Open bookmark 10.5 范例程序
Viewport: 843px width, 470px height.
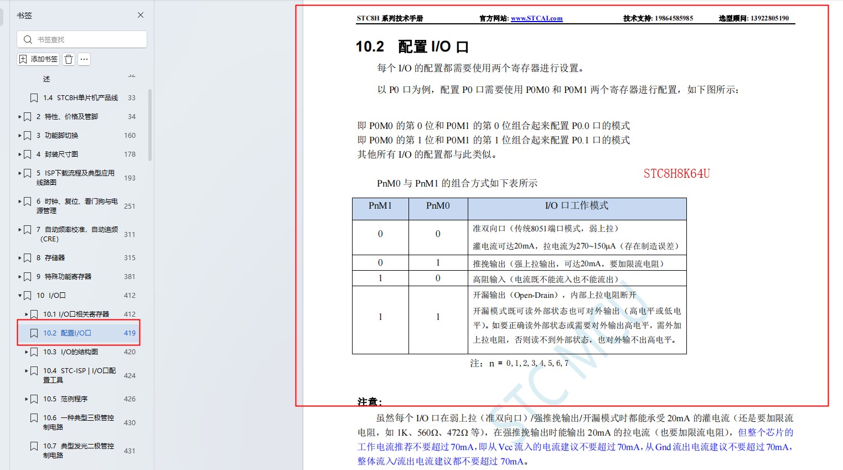65,399
